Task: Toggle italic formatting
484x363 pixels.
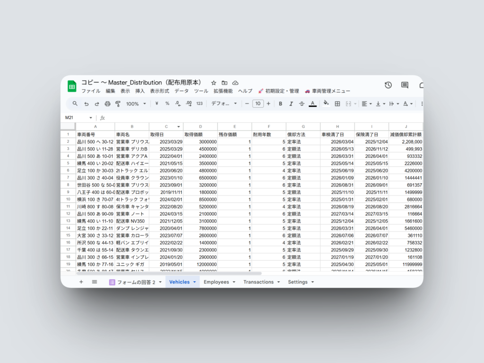Action: 291,104
